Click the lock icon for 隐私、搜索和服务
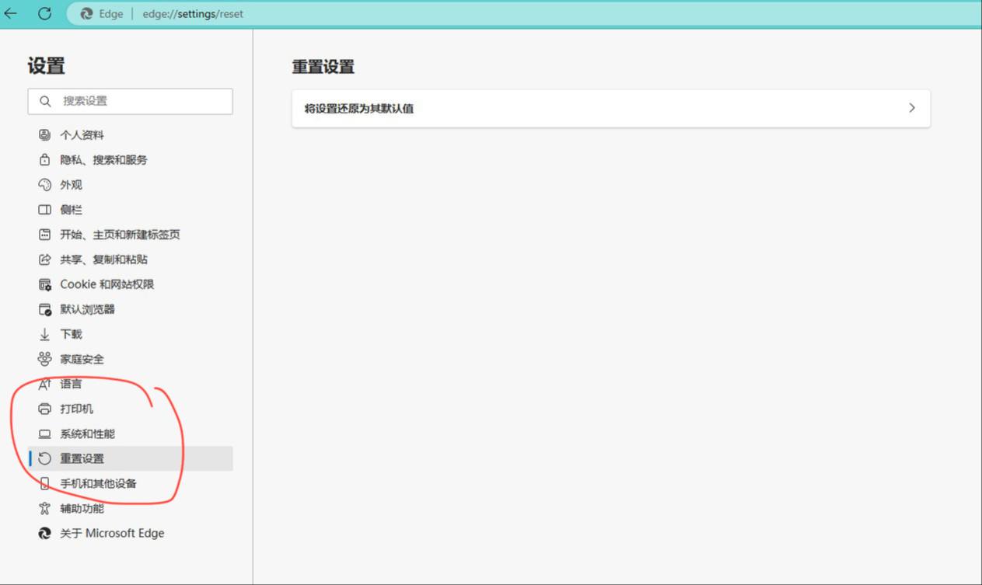This screenshot has width=982, height=585. click(x=44, y=160)
